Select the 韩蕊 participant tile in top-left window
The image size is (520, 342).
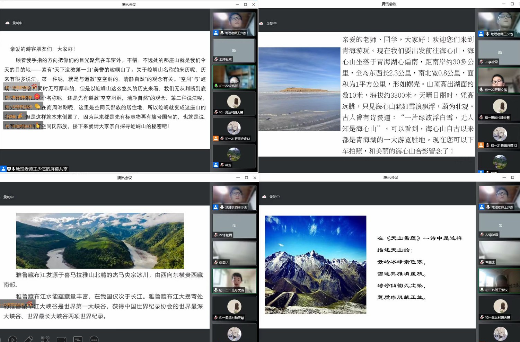tap(234, 156)
